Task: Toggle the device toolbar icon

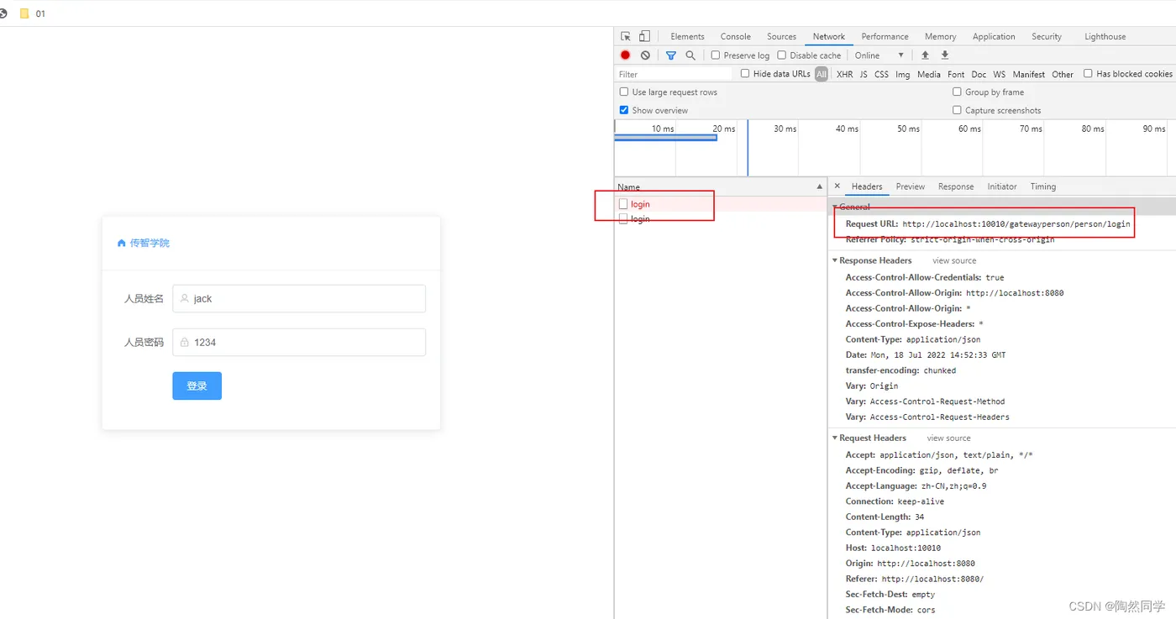Action: [644, 36]
